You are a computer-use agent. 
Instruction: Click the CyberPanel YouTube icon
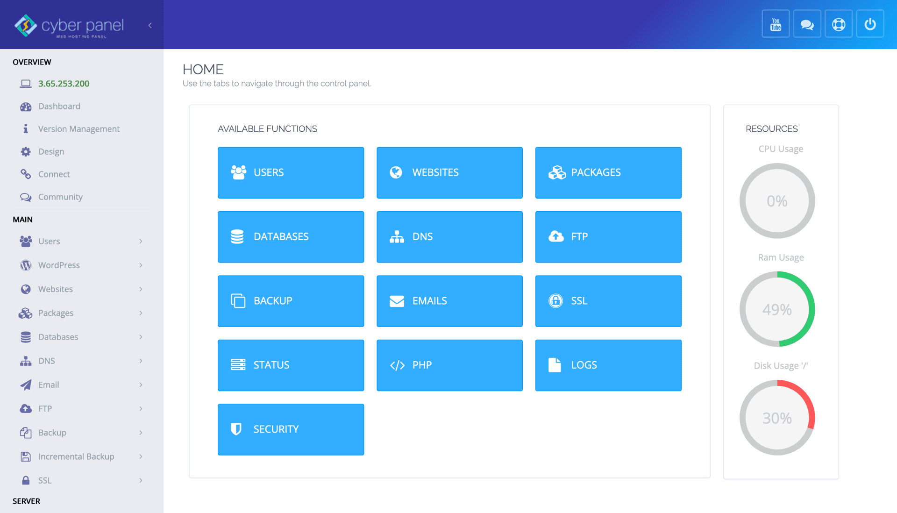(x=775, y=25)
